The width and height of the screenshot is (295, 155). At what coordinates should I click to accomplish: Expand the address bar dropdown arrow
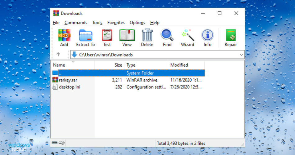(241, 55)
